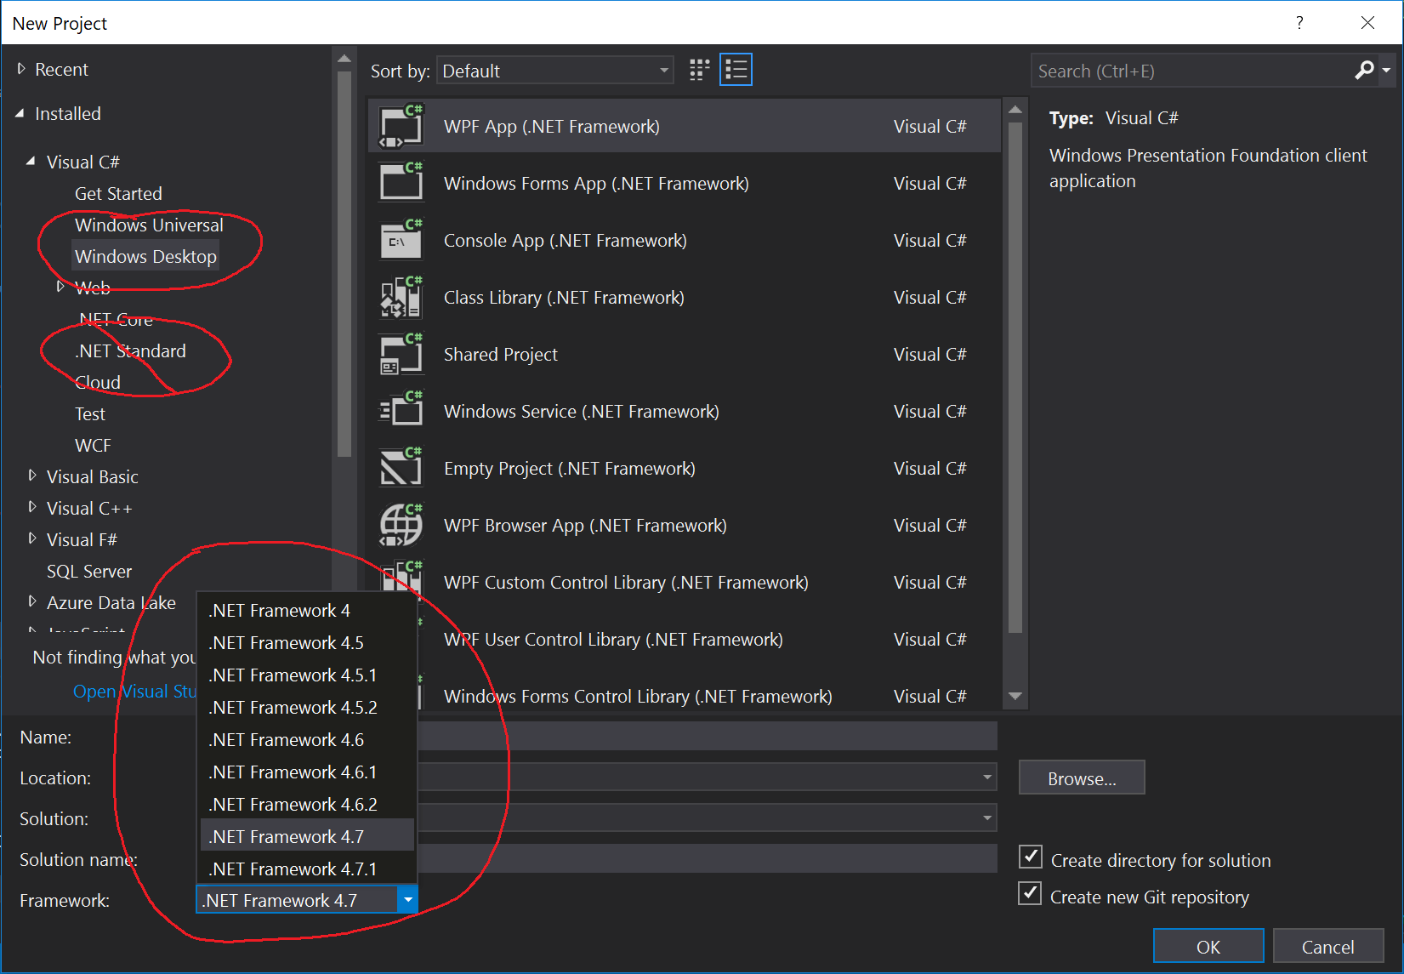The image size is (1404, 974).
Task: Close the New Project dialog
Action: point(1367,23)
